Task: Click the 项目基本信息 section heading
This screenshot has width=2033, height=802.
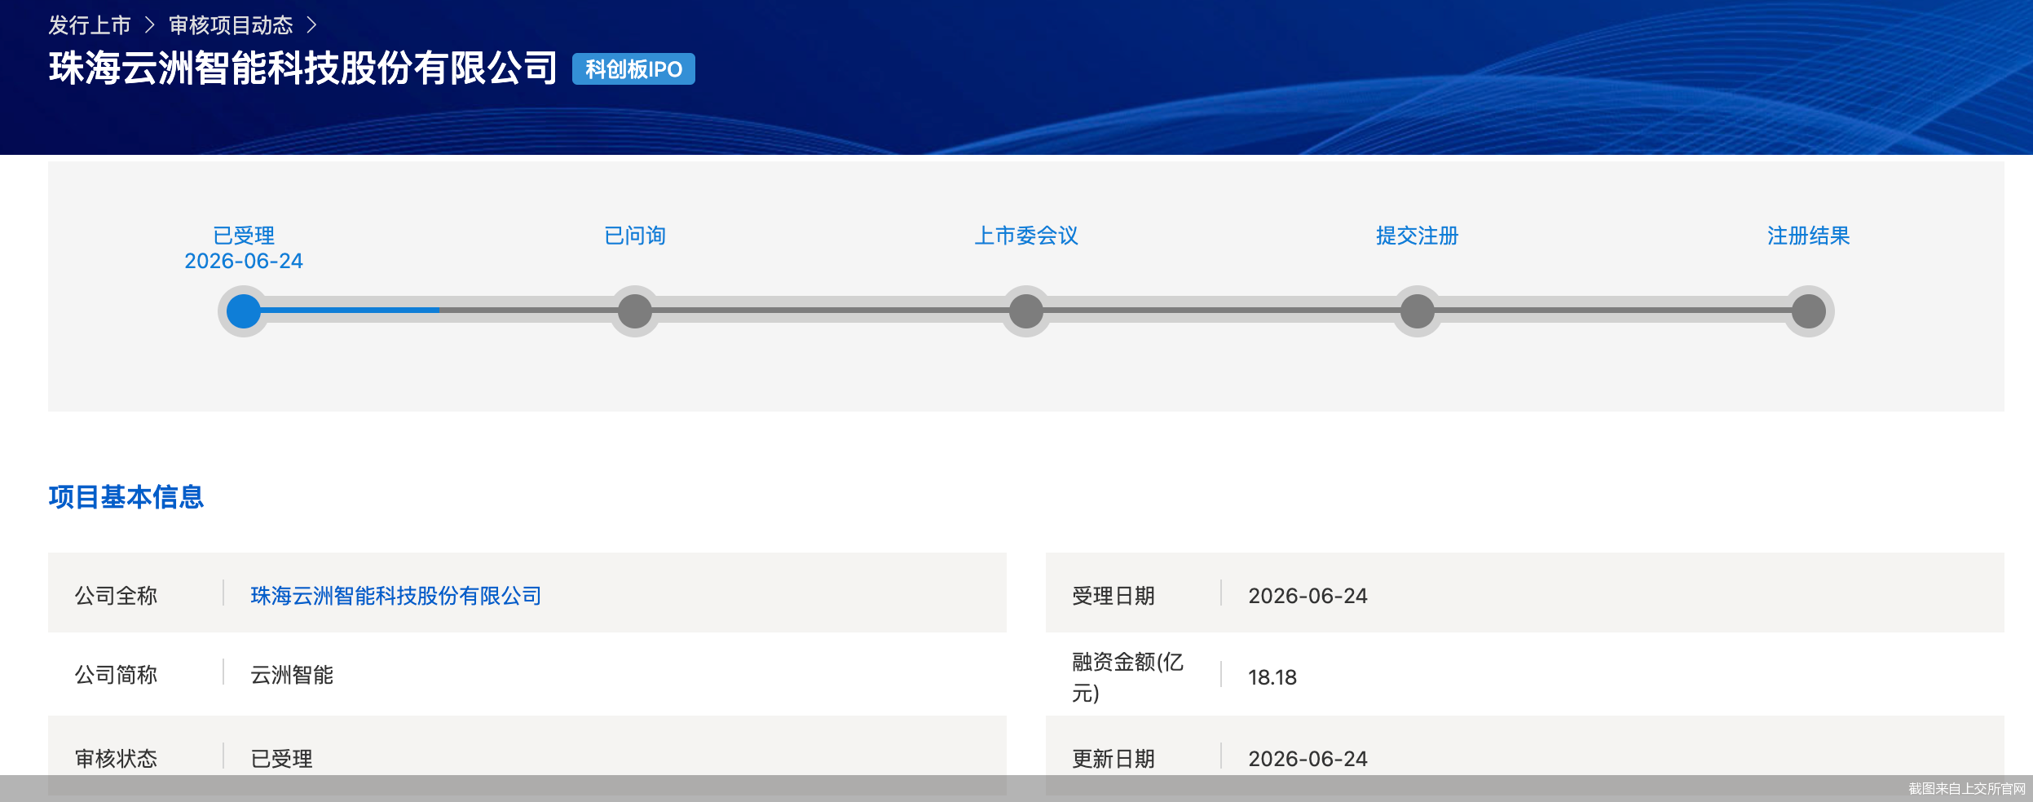Action: 126,497
